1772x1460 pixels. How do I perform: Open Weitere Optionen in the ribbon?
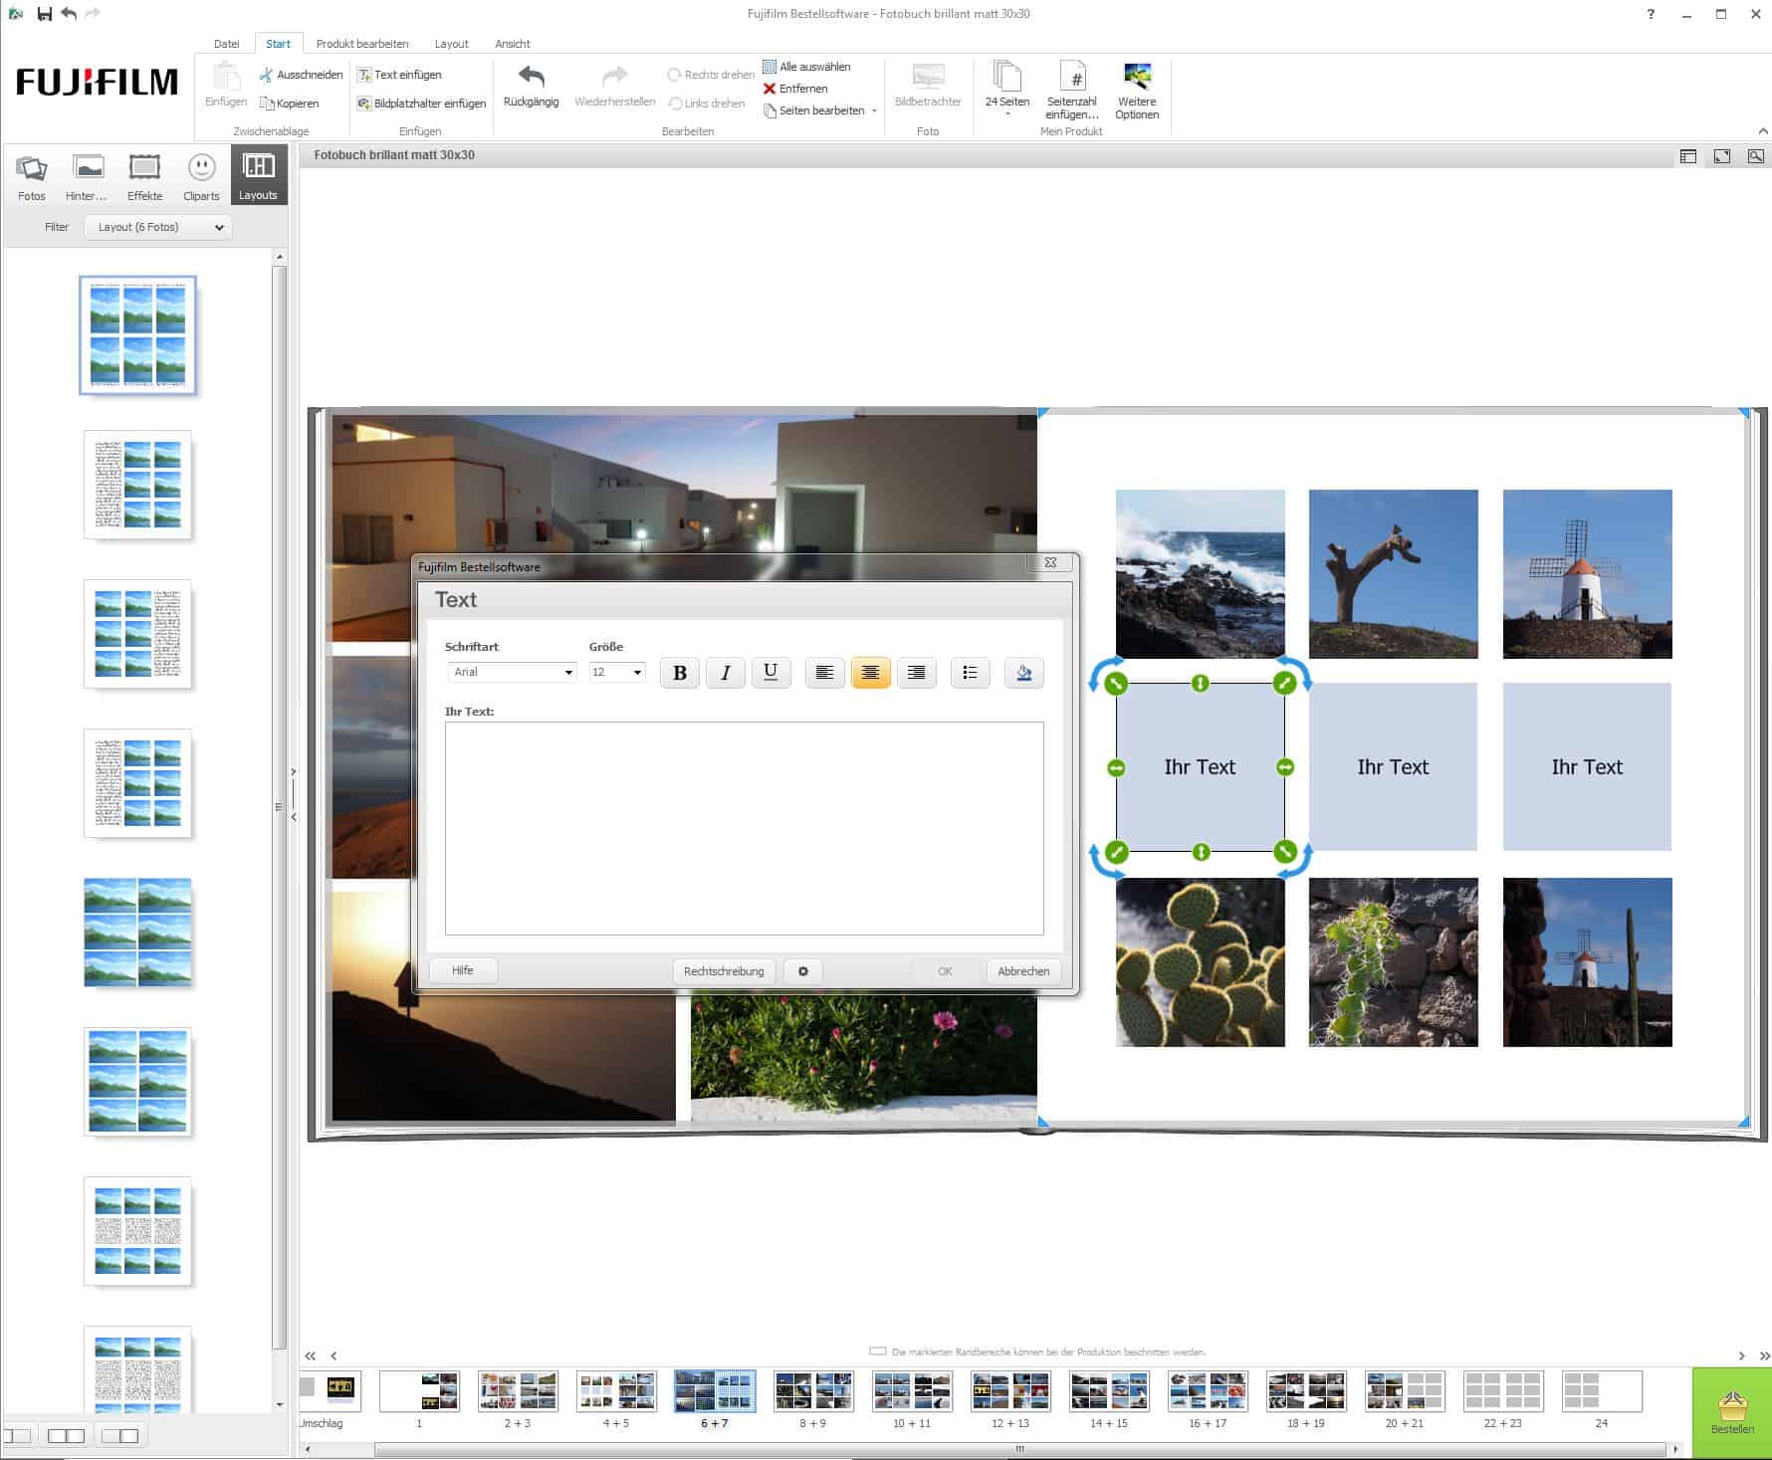point(1137,78)
